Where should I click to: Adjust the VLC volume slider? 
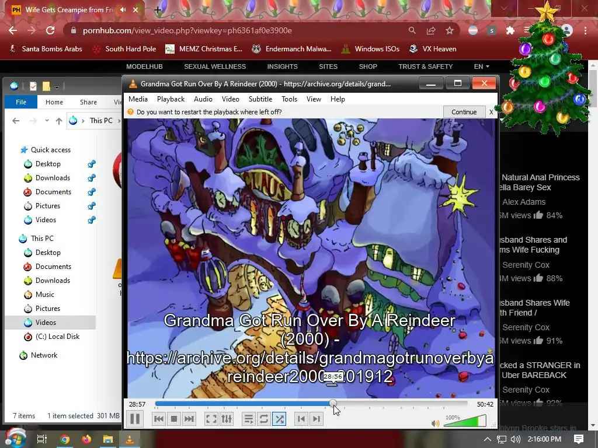(465, 421)
